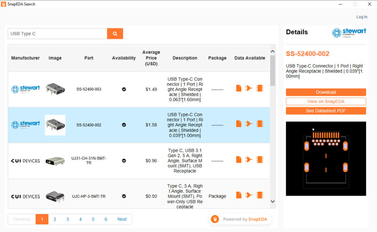This screenshot has height=232, width=377.
Task: Click part number UJ31-CH-31N-SMT-TR
Action: click(89, 160)
